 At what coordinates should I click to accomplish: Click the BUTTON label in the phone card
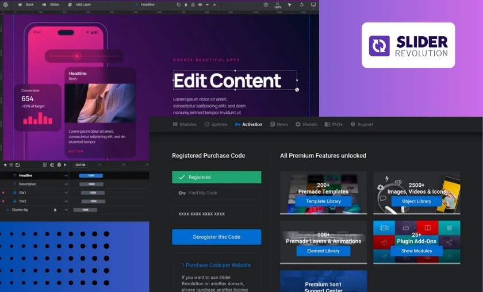click(x=76, y=151)
